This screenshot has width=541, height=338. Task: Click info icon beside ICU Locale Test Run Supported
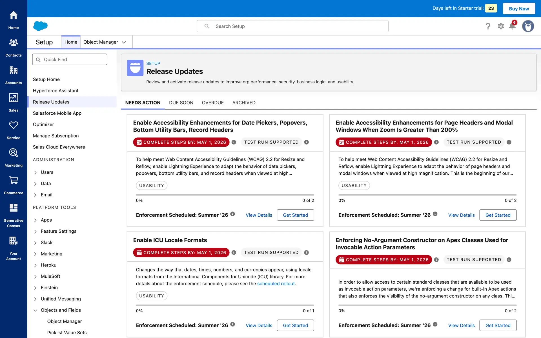pos(306,253)
